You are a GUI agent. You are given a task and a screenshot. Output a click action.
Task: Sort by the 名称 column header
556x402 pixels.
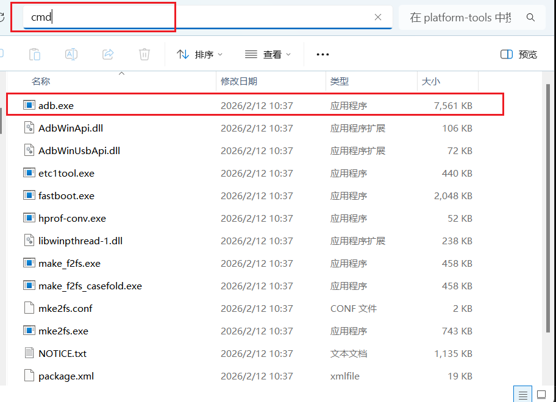pyautogui.click(x=41, y=82)
